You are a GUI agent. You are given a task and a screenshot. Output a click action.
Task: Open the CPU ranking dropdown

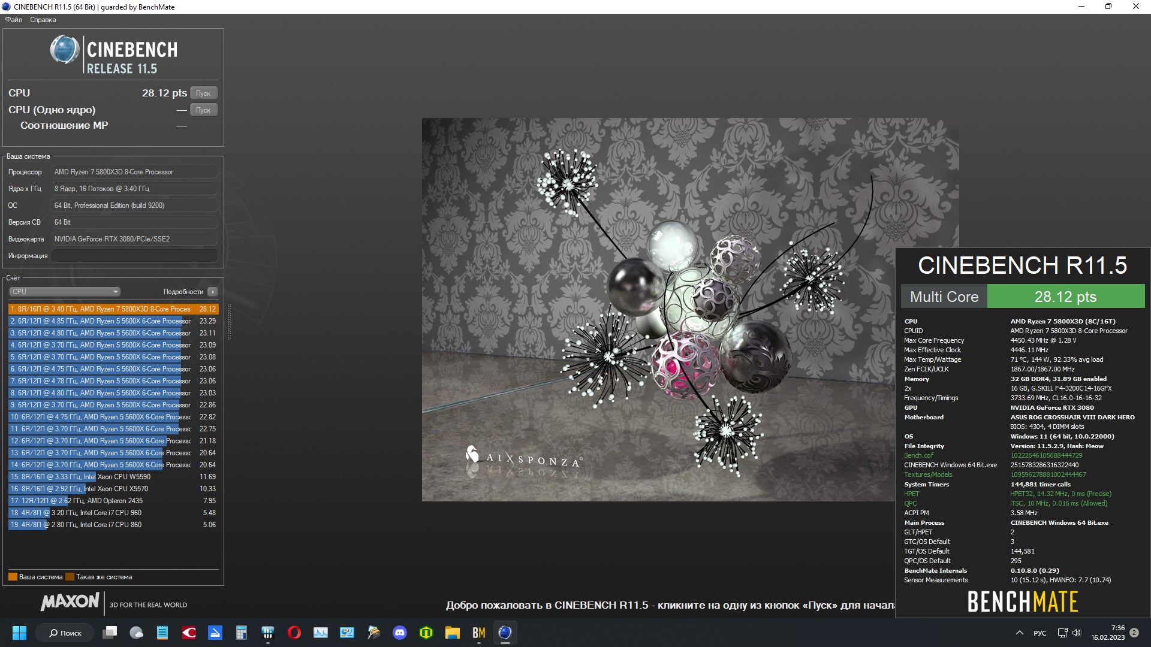click(65, 292)
